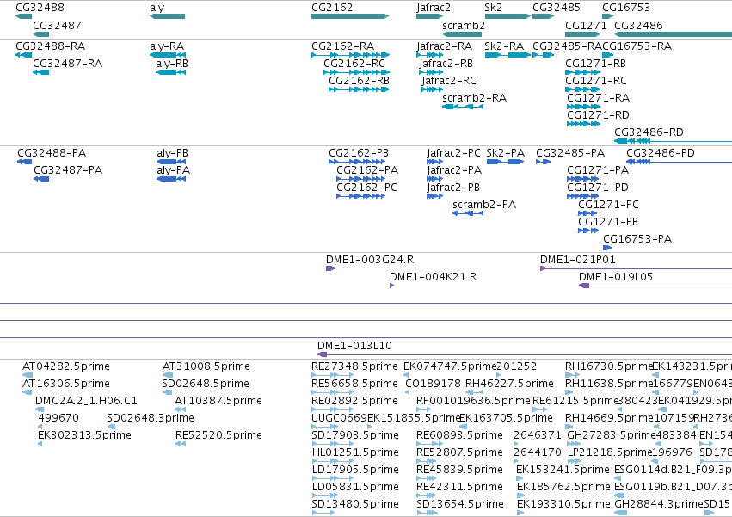Click the CG16753 gene arrow
732x517 pixels.
tap(608, 16)
